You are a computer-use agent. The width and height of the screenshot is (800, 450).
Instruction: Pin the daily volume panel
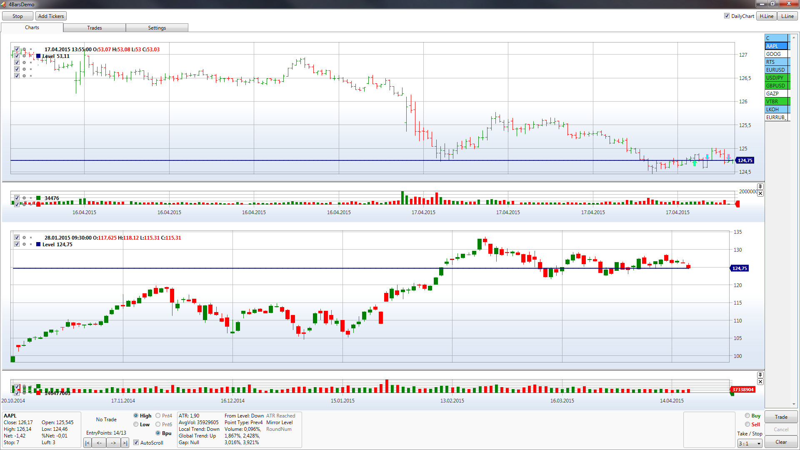[760, 375]
